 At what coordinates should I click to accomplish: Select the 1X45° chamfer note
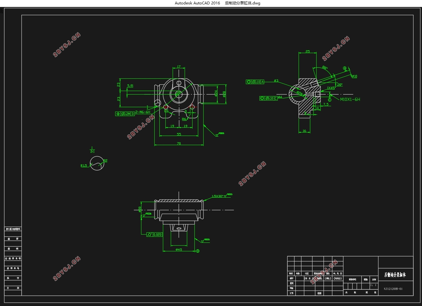coord(331,88)
